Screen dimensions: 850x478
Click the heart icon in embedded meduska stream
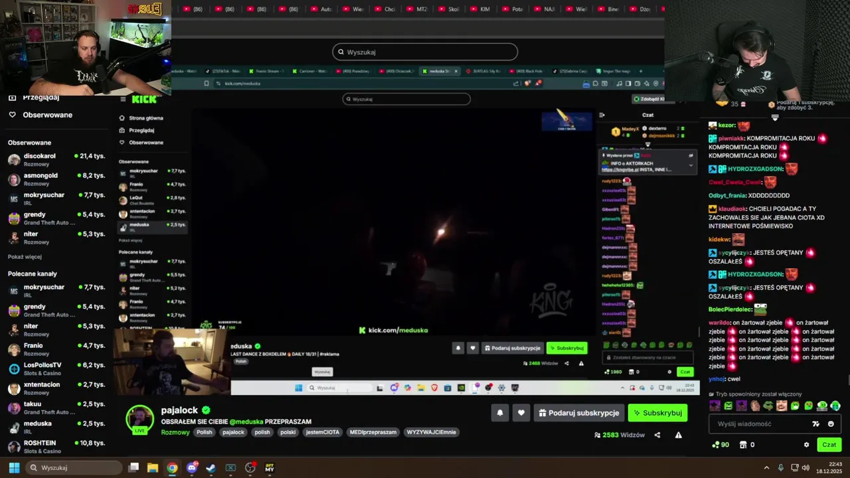click(x=473, y=348)
